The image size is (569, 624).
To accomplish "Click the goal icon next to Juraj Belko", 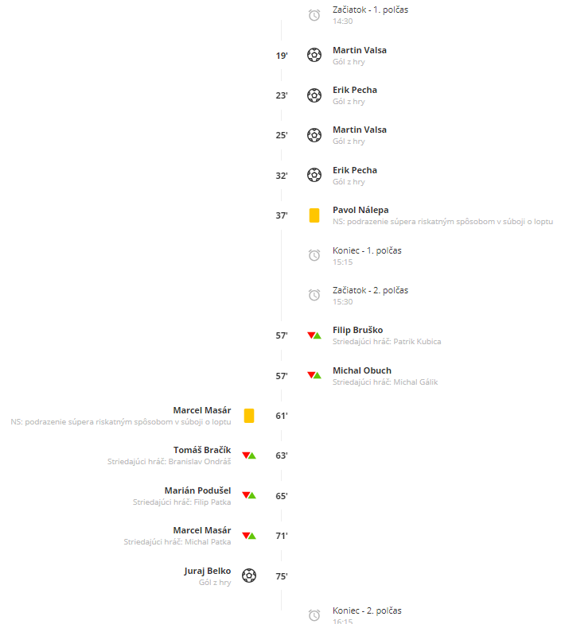I will click(249, 576).
